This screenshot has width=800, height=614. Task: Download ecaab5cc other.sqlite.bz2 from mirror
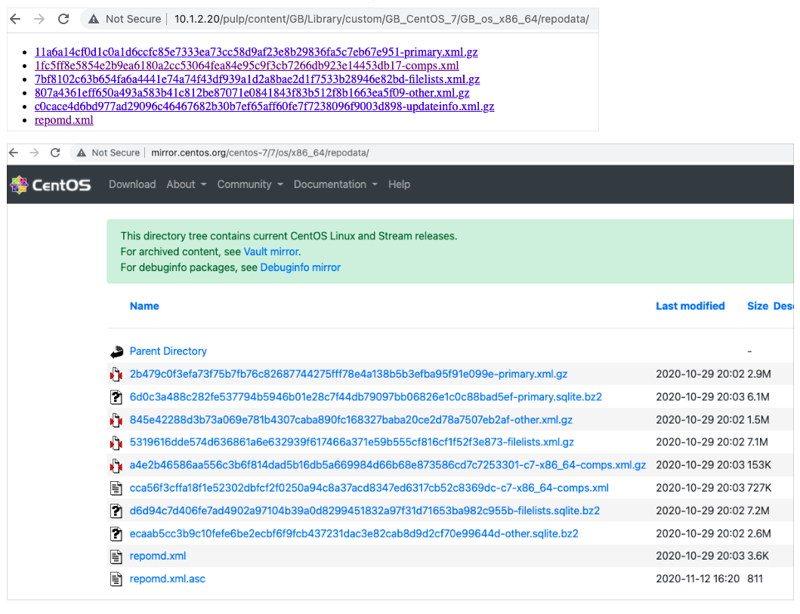pyautogui.click(x=354, y=534)
